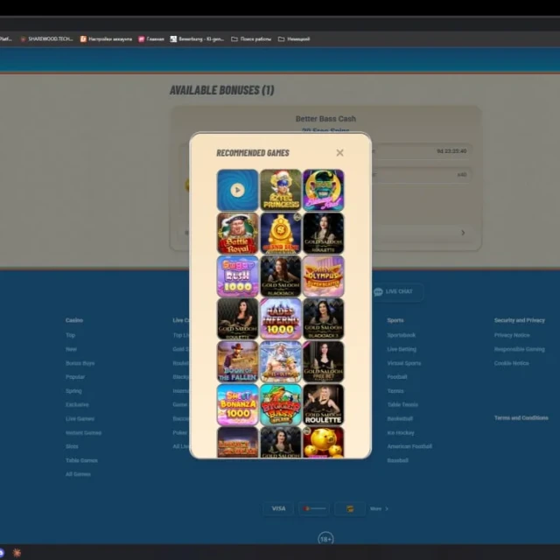Open Bonus Buys in footer
Image resolution: width=560 pixels, height=560 pixels.
click(80, 363)
